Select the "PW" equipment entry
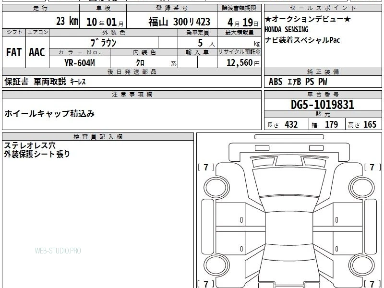 tap(323, 82)
